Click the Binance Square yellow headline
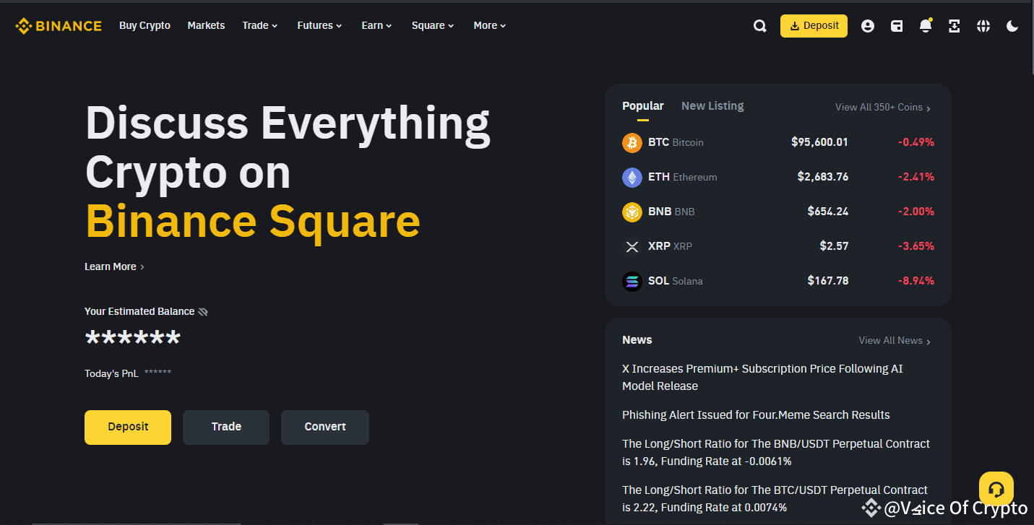 click(253, 221)
